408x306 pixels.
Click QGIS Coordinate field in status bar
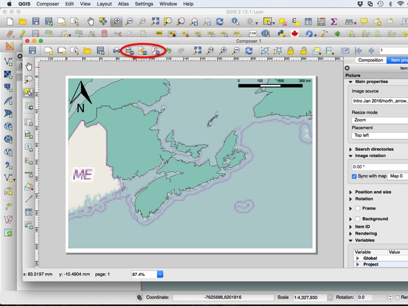pyautogui.click(x=223, y=297)
